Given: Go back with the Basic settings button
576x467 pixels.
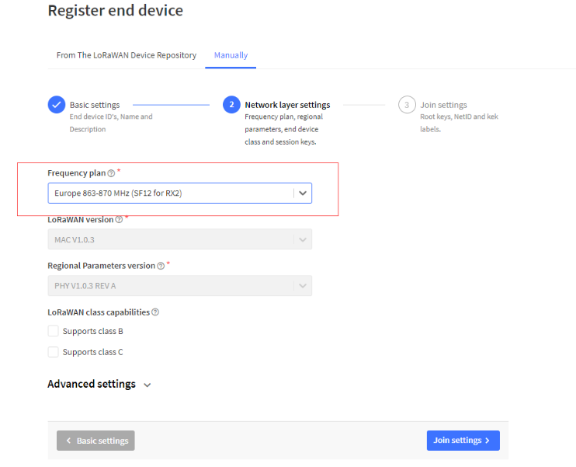Looking at the screenshot, I should tap(95, 441).
